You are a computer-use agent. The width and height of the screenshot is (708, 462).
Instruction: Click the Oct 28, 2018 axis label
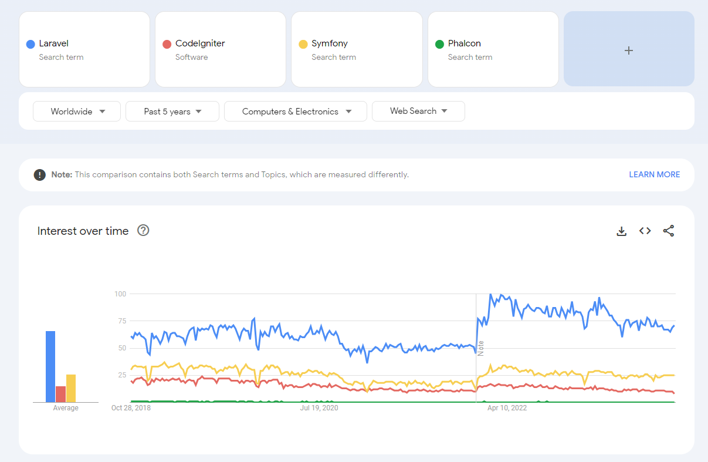point(131,408)
